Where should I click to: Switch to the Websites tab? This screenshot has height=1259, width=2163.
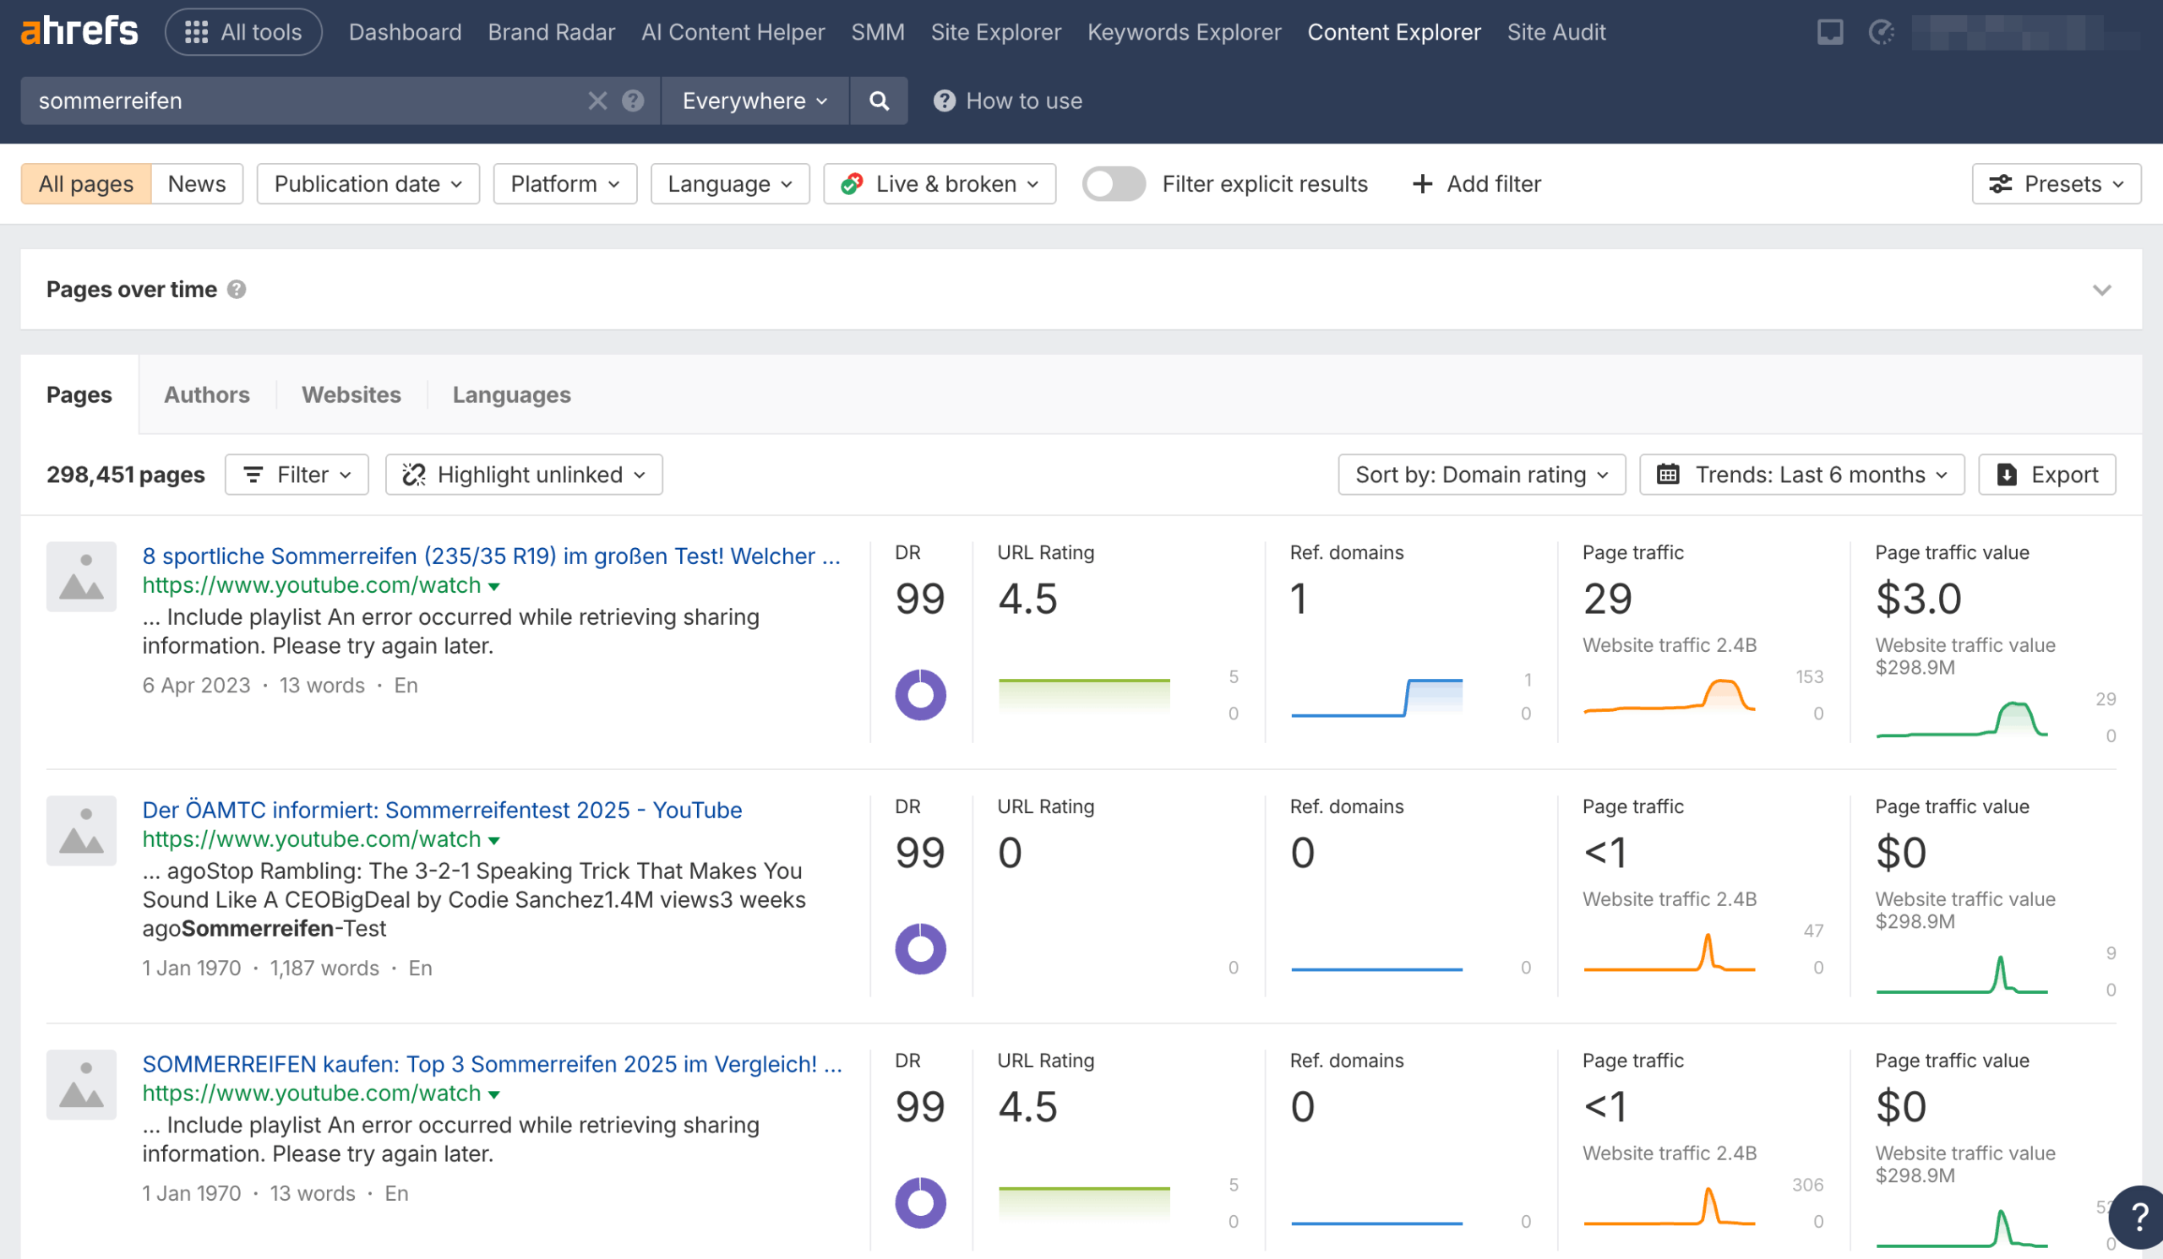[x=351, y=394]
